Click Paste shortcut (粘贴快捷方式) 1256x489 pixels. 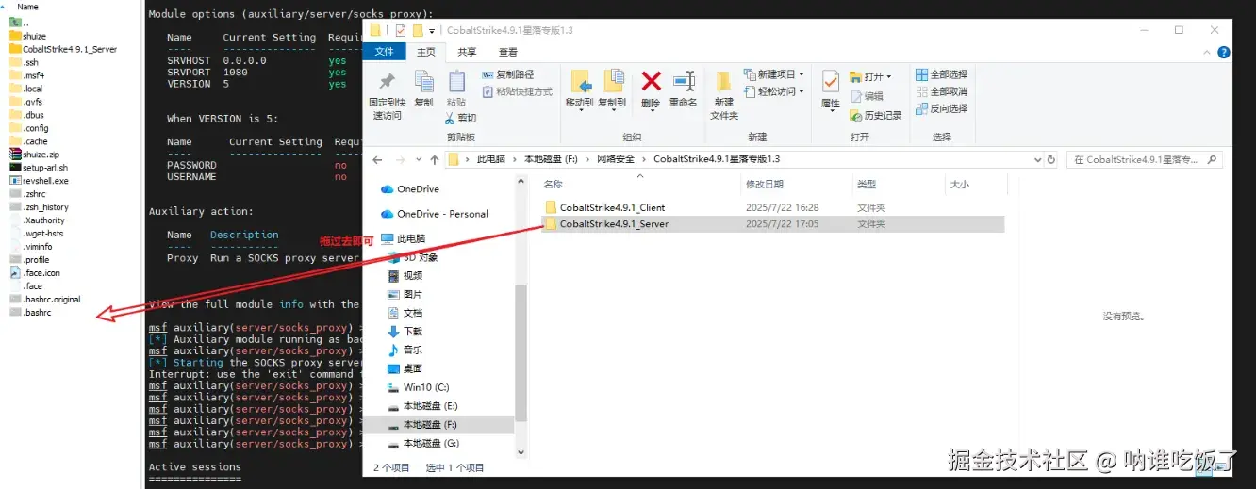coord(517,91)
